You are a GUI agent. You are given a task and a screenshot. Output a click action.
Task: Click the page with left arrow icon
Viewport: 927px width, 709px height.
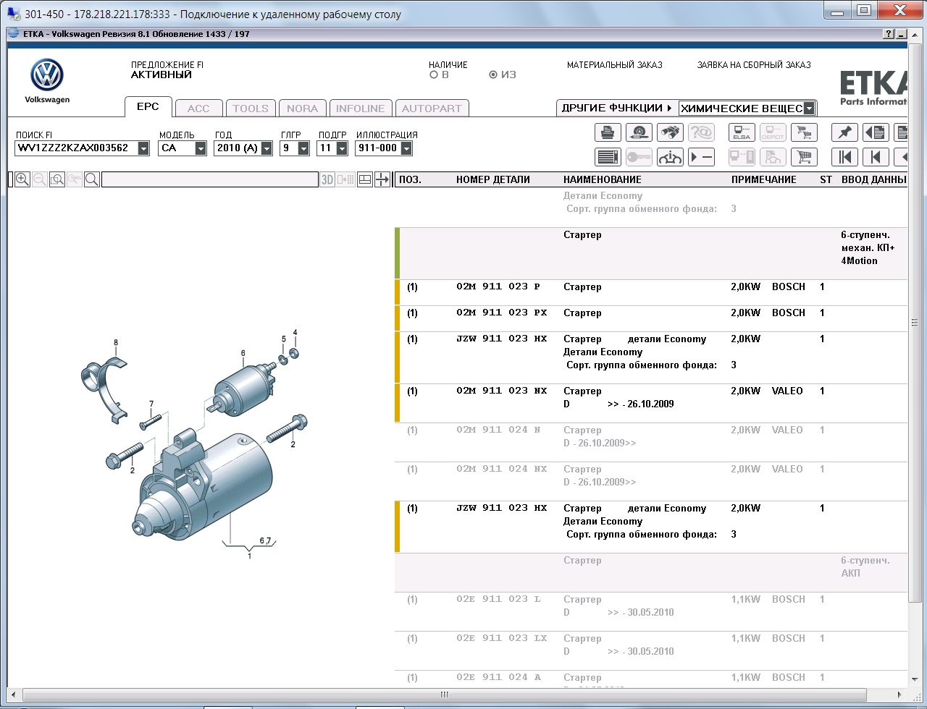pos(876,132)
